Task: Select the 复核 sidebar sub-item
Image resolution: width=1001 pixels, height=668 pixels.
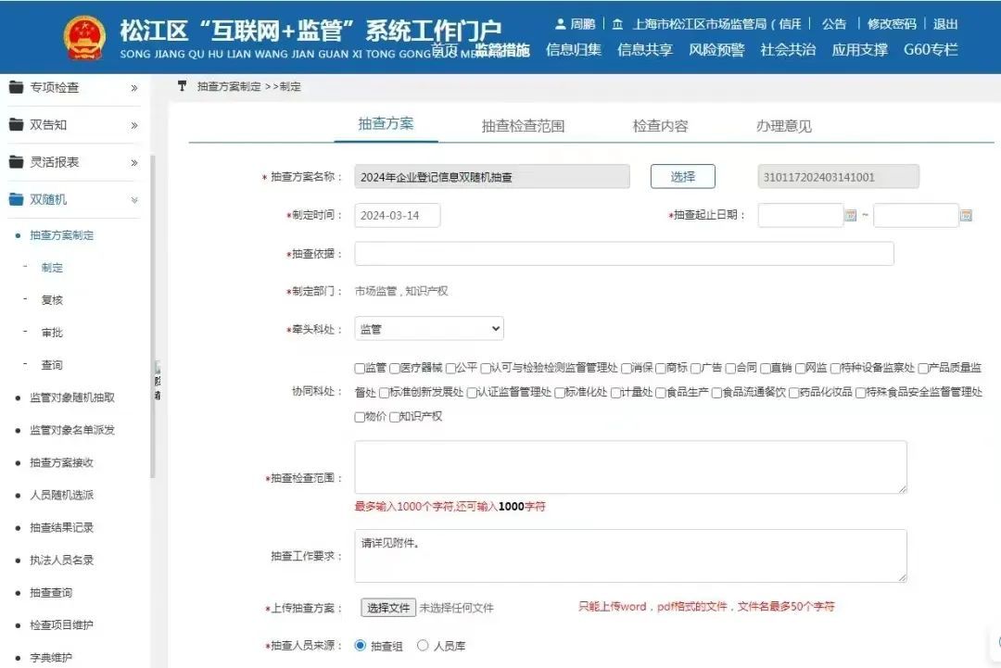Action: click(52, 300)
